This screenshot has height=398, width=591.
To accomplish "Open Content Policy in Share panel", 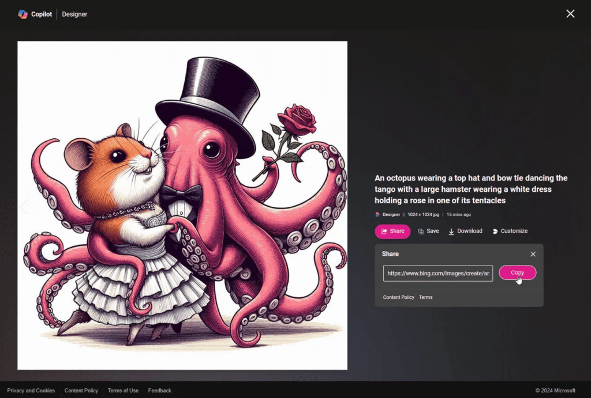I will point(398,297).
